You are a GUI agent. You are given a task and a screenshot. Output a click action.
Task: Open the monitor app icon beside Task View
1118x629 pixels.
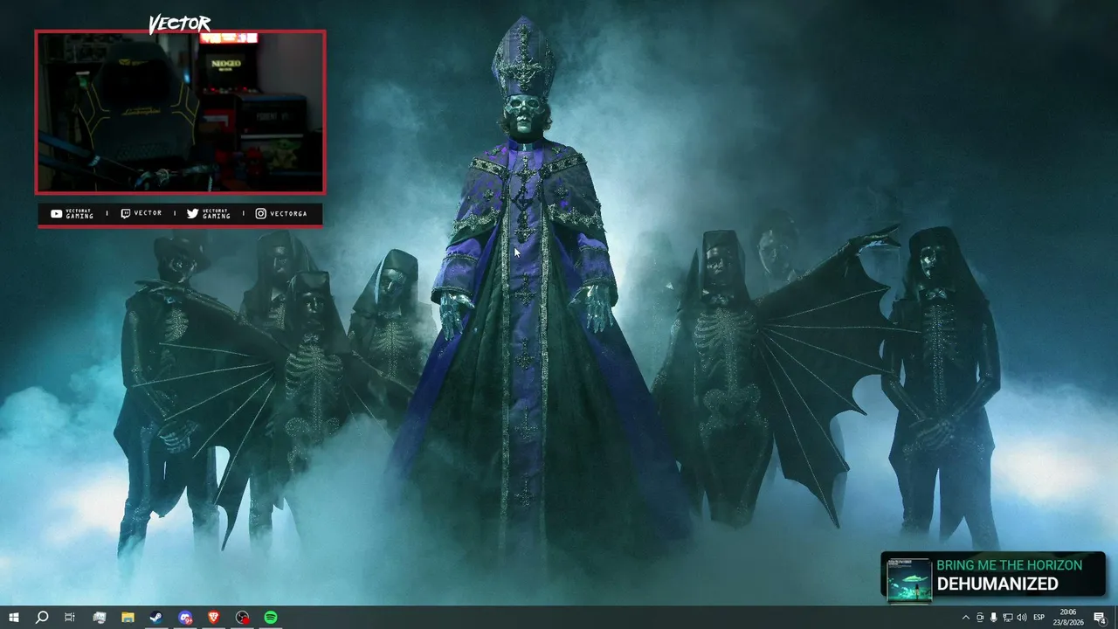click(100, 618)
